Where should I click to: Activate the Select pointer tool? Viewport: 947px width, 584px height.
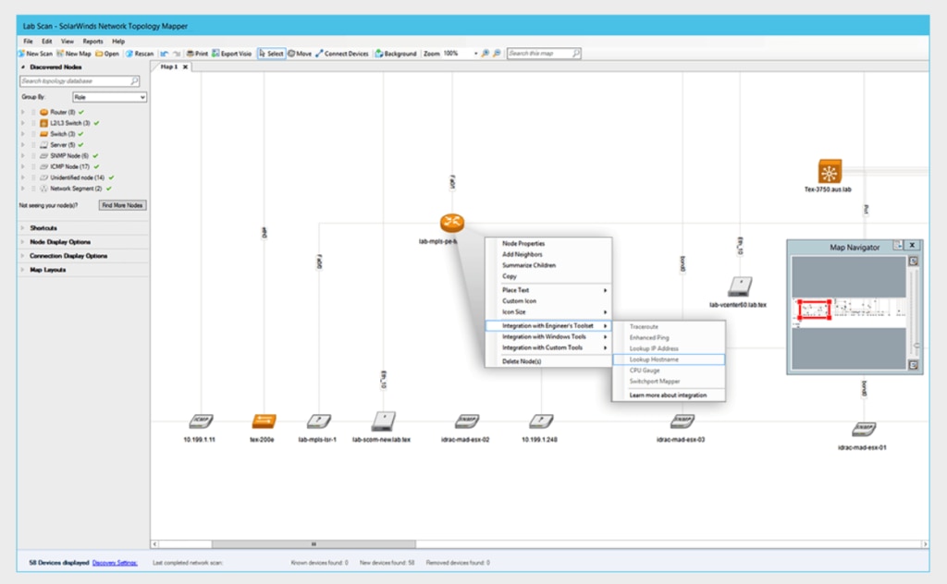coord(271,54)
